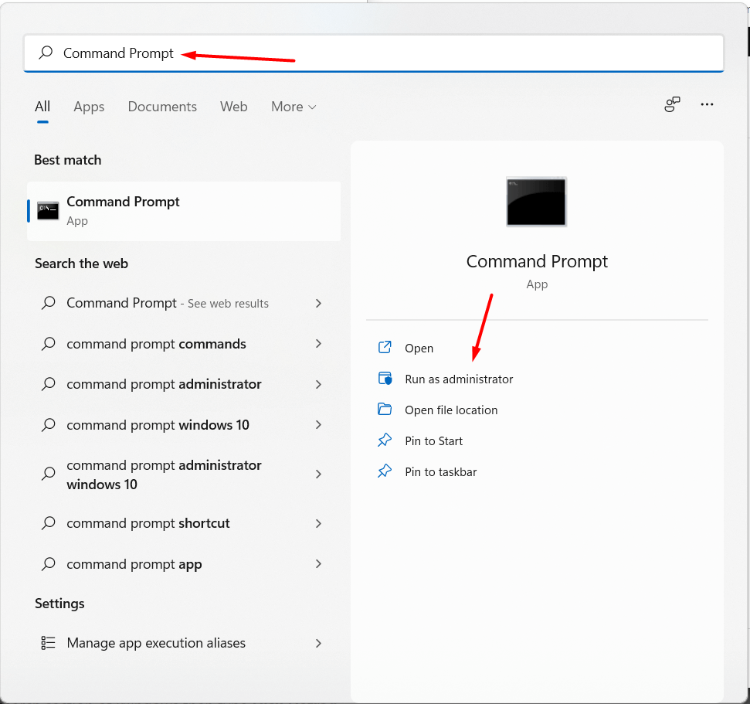Switch to the Documents tab

(x=162, y=107)
